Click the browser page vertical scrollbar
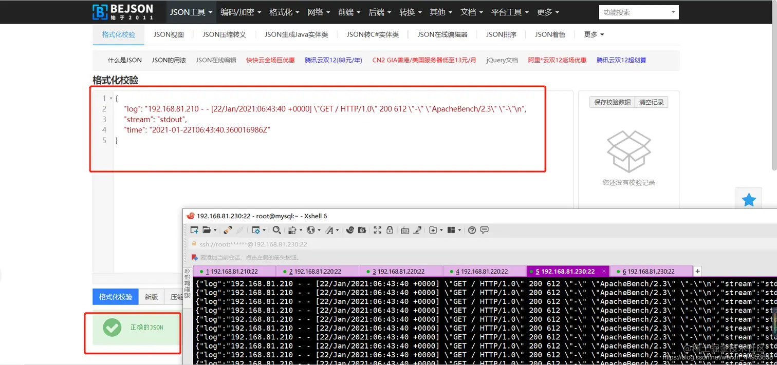 coord(774,85)
